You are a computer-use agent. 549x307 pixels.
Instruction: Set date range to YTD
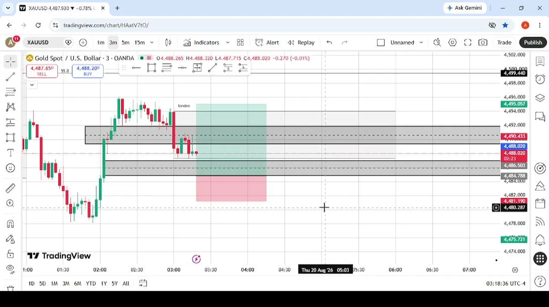pos(91,284)
